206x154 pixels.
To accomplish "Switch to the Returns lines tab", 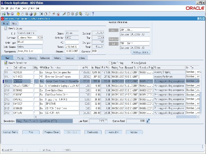I will point(57,58).
